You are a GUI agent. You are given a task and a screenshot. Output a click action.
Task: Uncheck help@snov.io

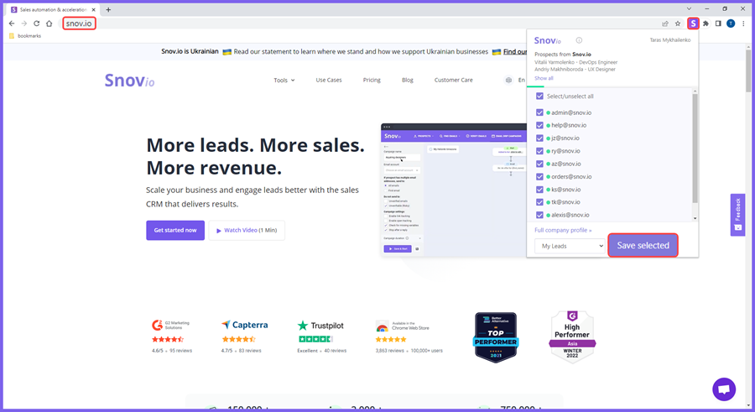coord(539,125)
